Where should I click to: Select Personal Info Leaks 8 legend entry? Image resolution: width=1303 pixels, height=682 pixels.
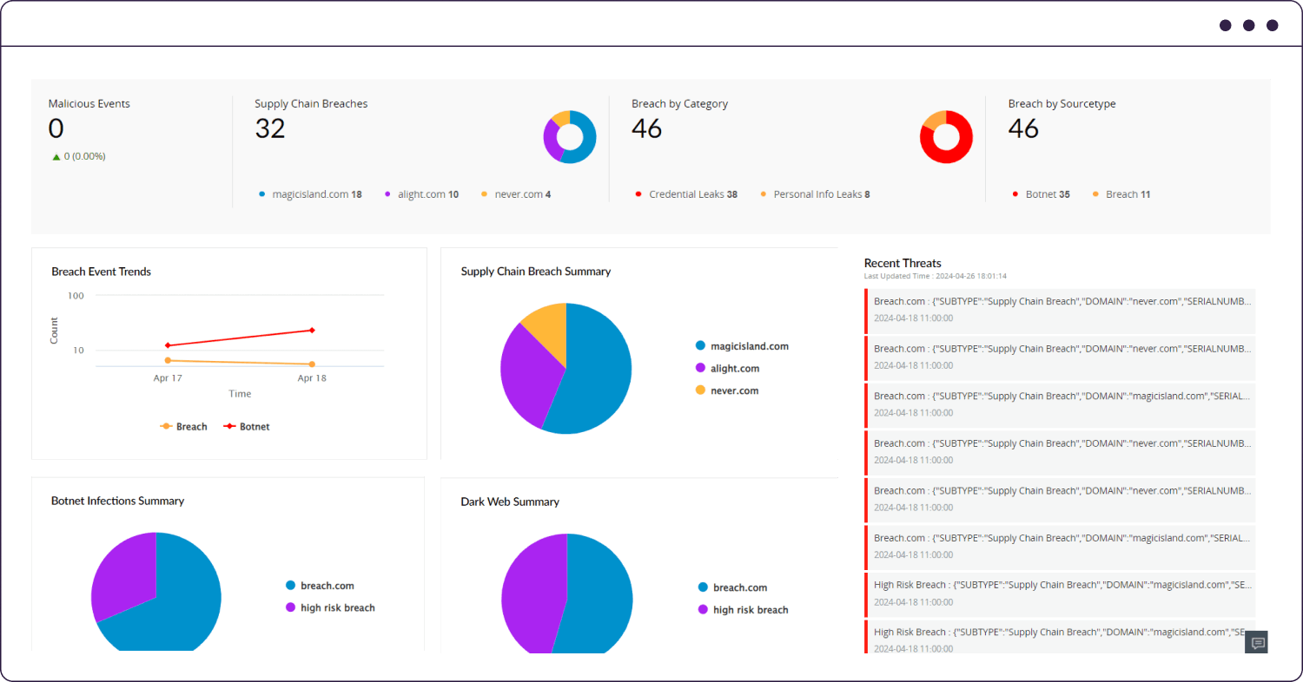815,194
